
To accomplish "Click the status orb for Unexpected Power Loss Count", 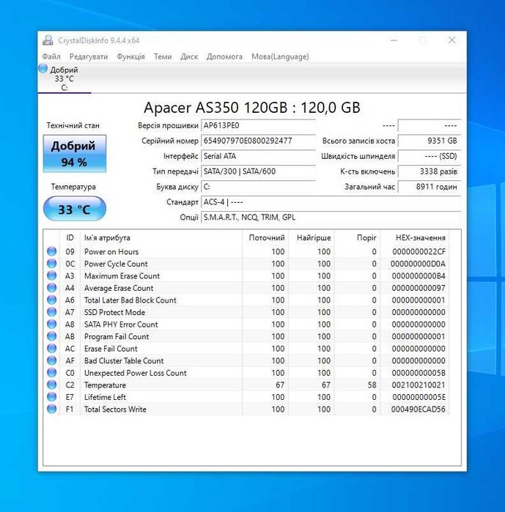I will coord(51,373).
